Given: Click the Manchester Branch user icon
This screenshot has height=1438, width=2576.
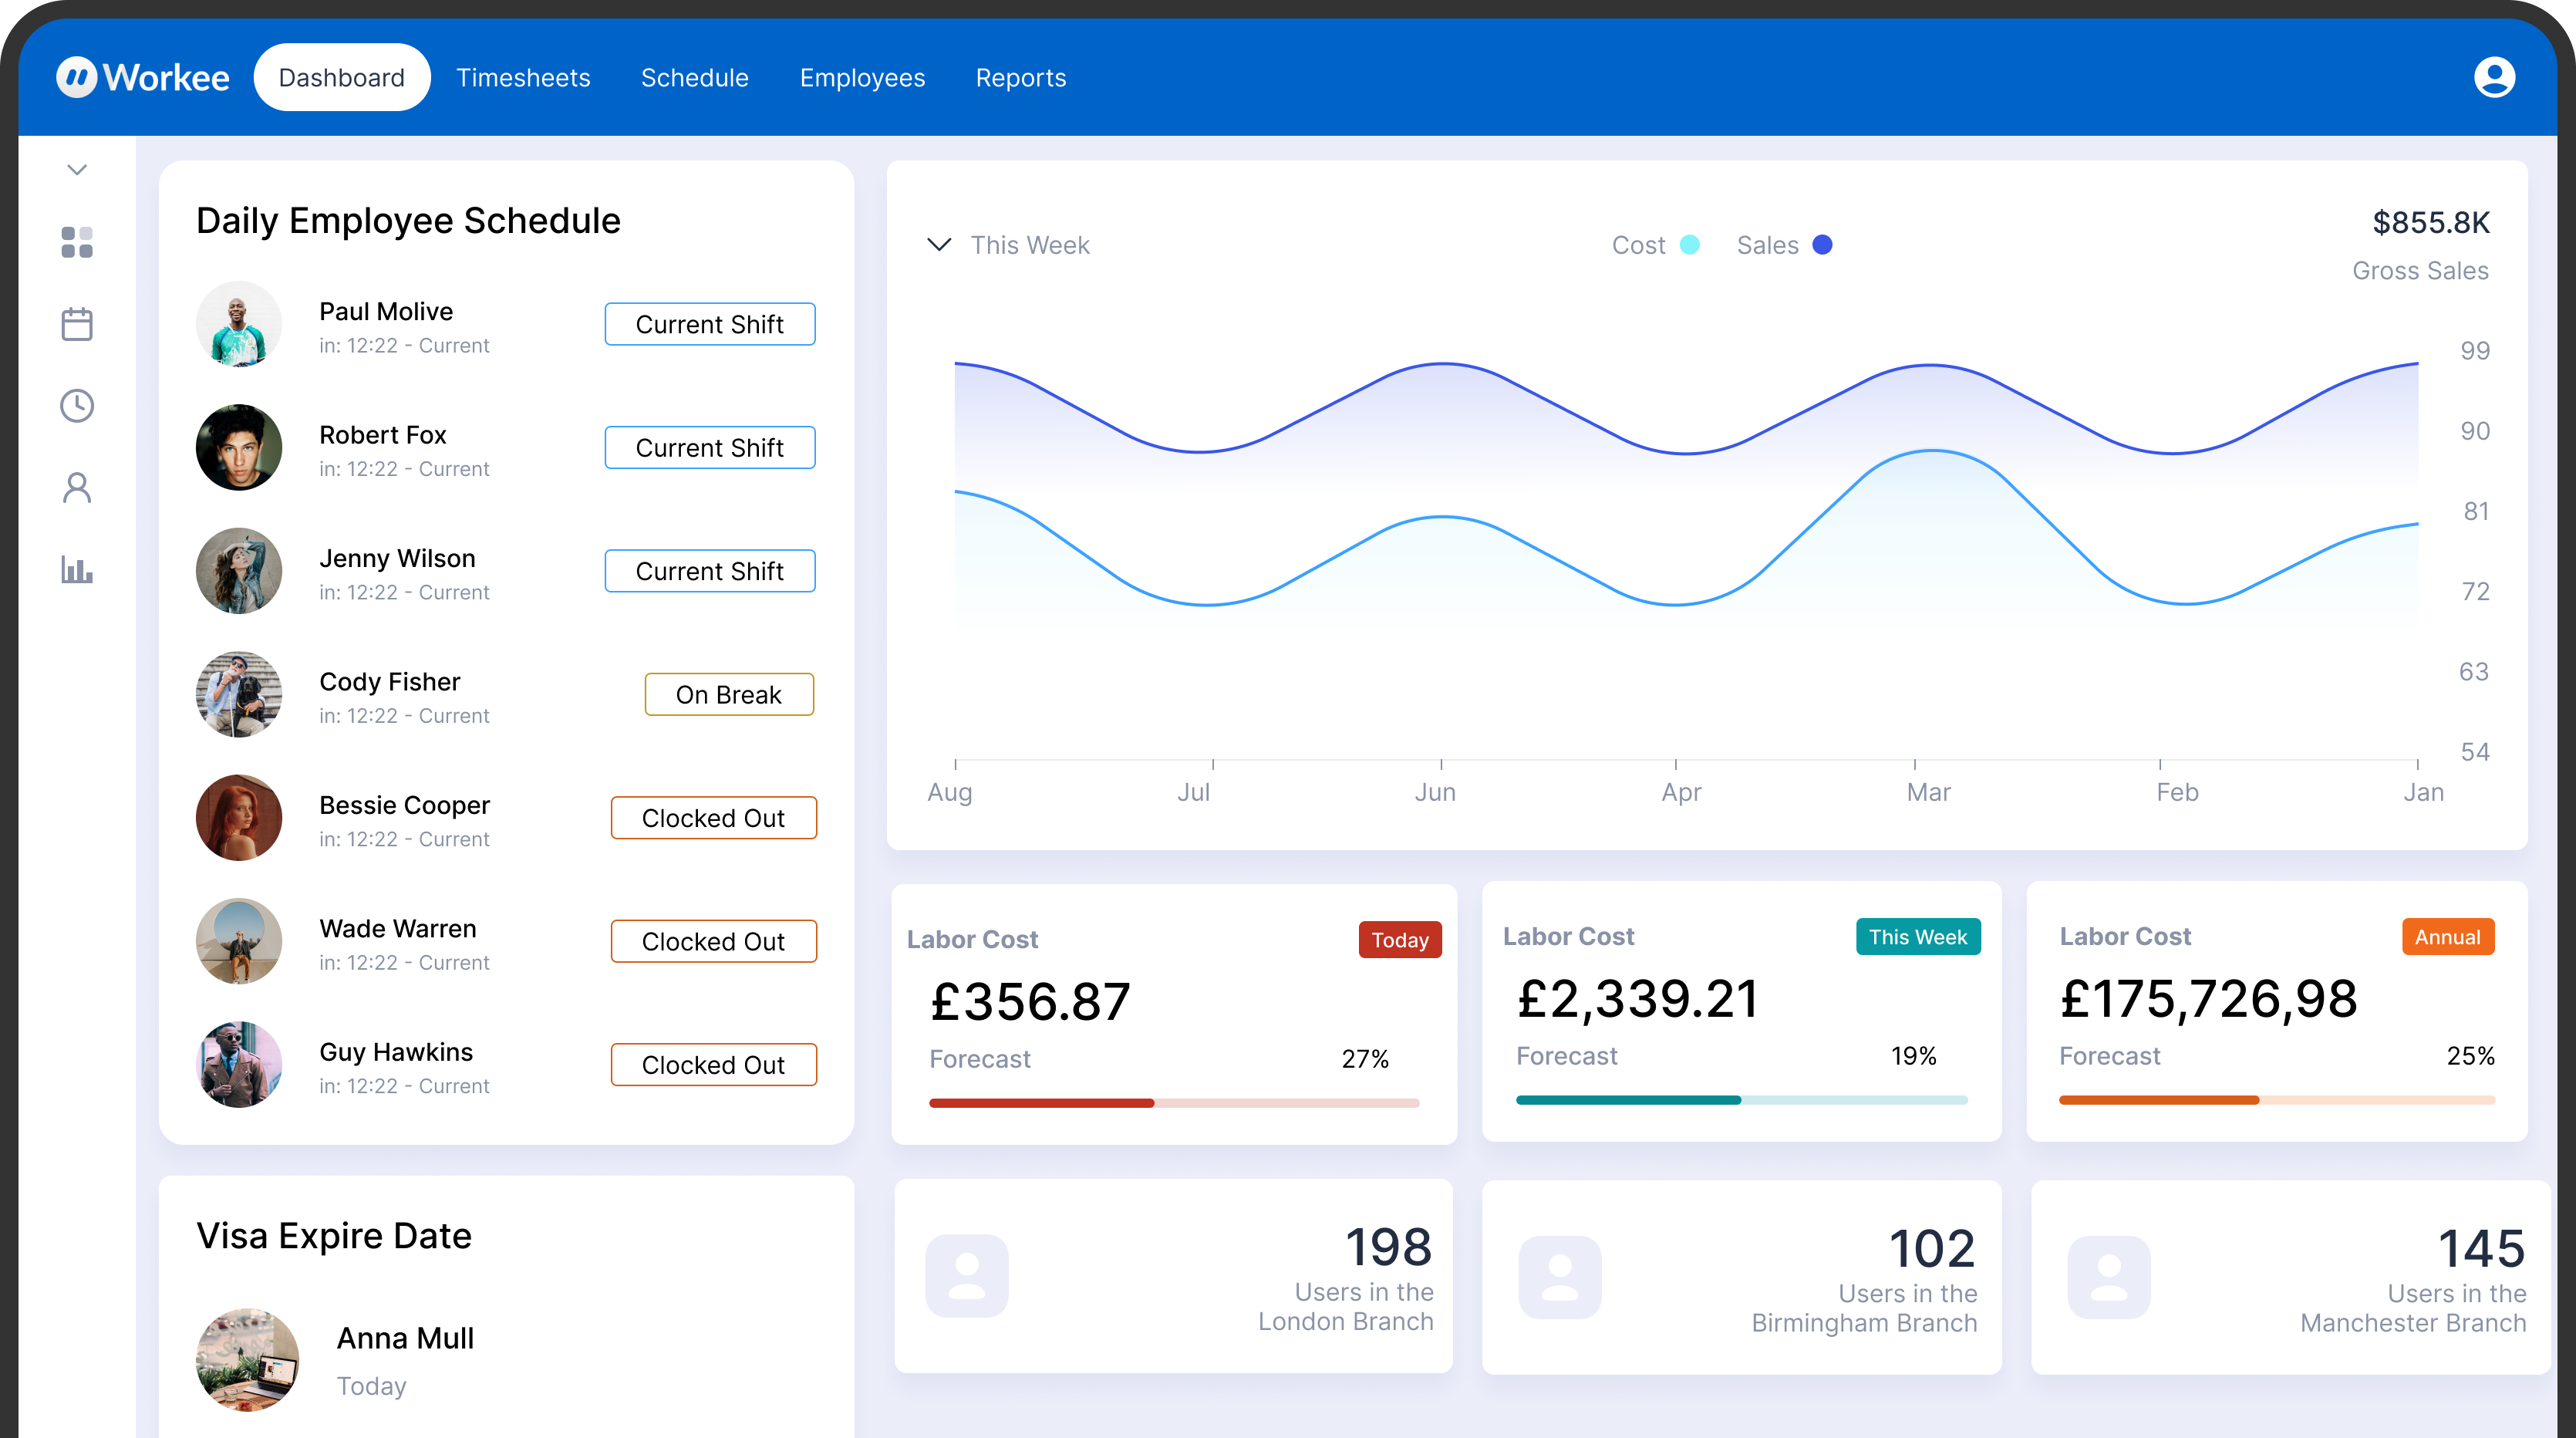Looking at the screenshot, I should (x=2109, y=1277).
